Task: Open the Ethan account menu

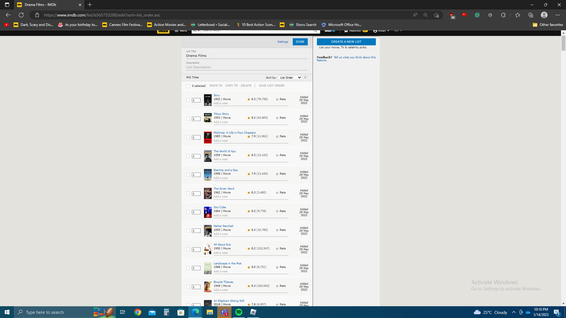Action: click(x=381, y=30)
